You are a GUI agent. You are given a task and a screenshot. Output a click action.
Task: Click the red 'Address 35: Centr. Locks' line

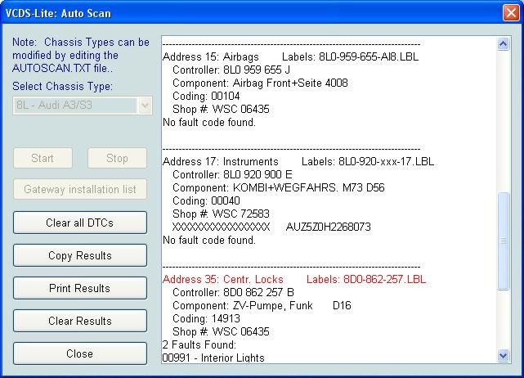[x=223, y=279]
